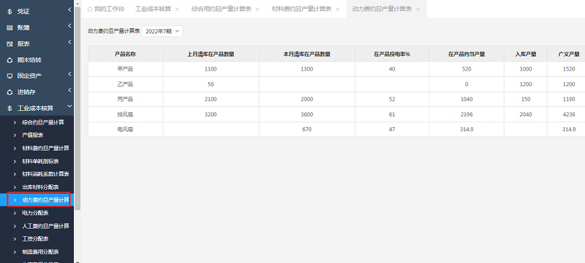Expand the 报表 menu chevron
This screenshot has width=585, height=263.
point(70,42)
